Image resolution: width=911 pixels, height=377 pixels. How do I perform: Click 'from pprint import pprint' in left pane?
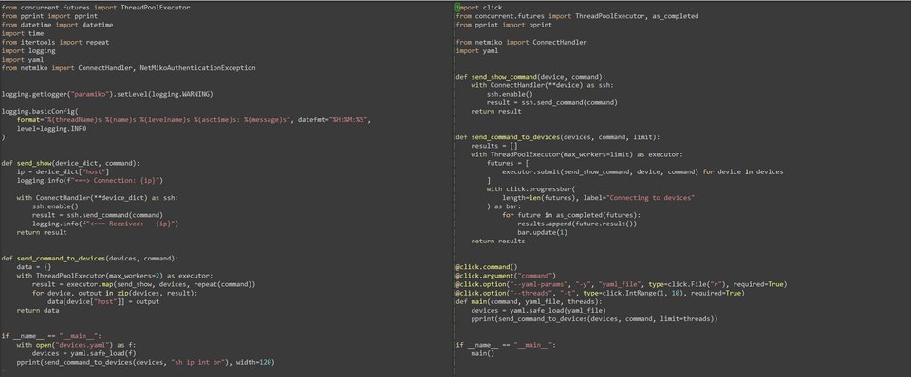click(x=49, y=16)
